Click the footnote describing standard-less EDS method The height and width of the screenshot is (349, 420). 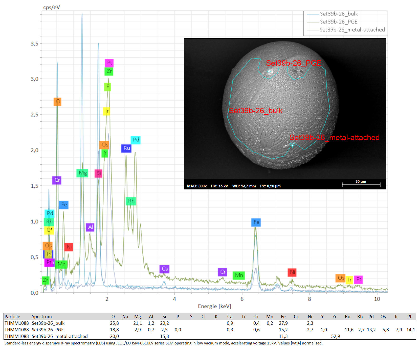(164, 343)
